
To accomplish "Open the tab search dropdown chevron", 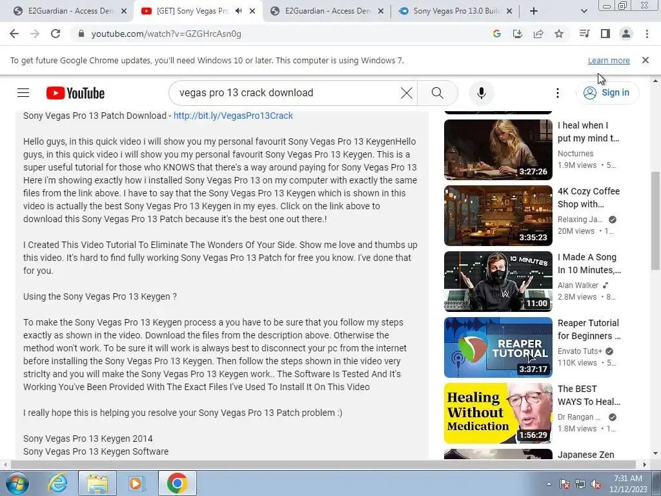I will click(584, 11).
